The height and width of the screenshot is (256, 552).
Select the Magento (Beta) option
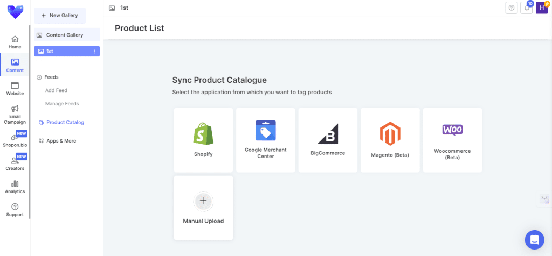point(390,140)
